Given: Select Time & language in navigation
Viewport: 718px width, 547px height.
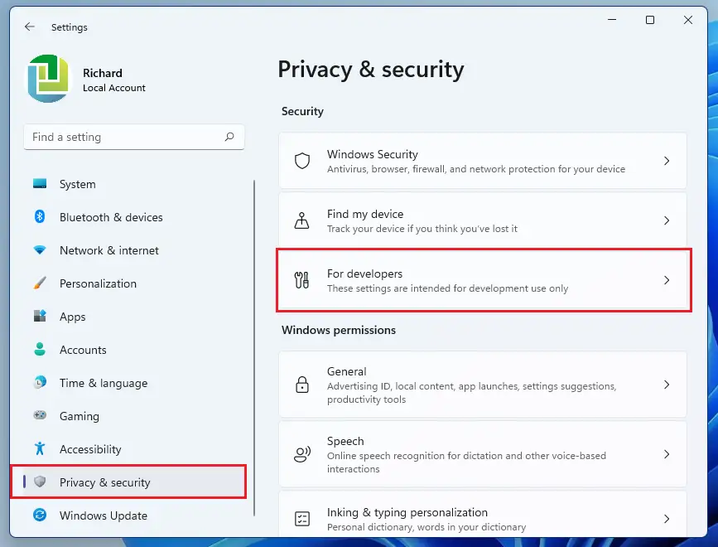Looking at the screenshot, I should click(103, 383).
